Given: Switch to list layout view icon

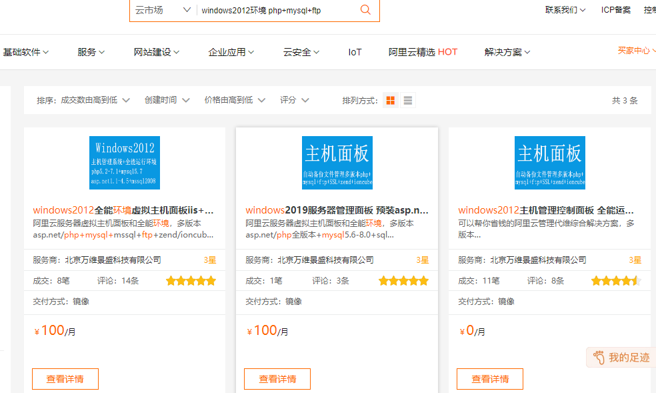Looking at the screenshot, I should point(408,101).
